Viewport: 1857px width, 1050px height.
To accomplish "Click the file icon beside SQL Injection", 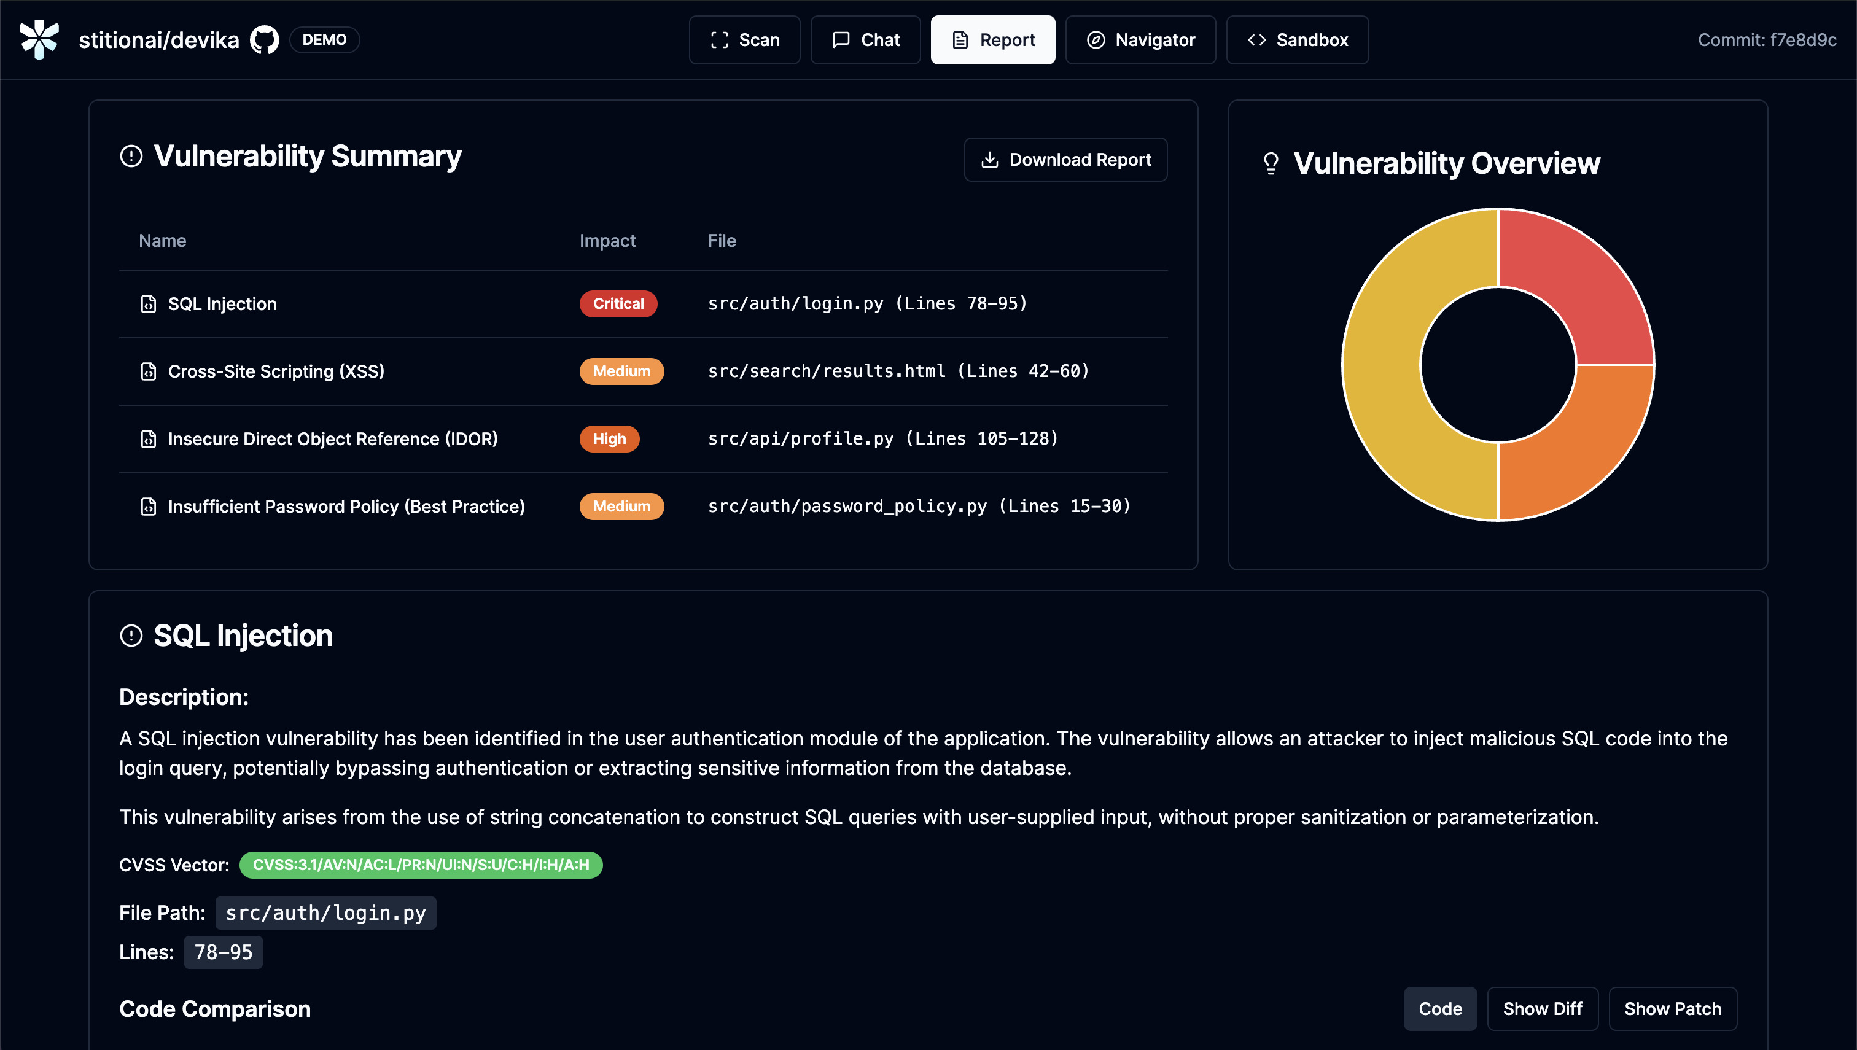I will (x=148, y=303).
